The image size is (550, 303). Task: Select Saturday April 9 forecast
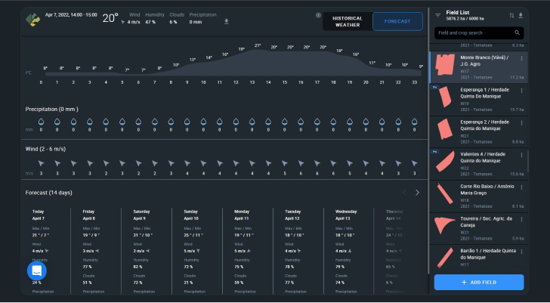(146, 251)
